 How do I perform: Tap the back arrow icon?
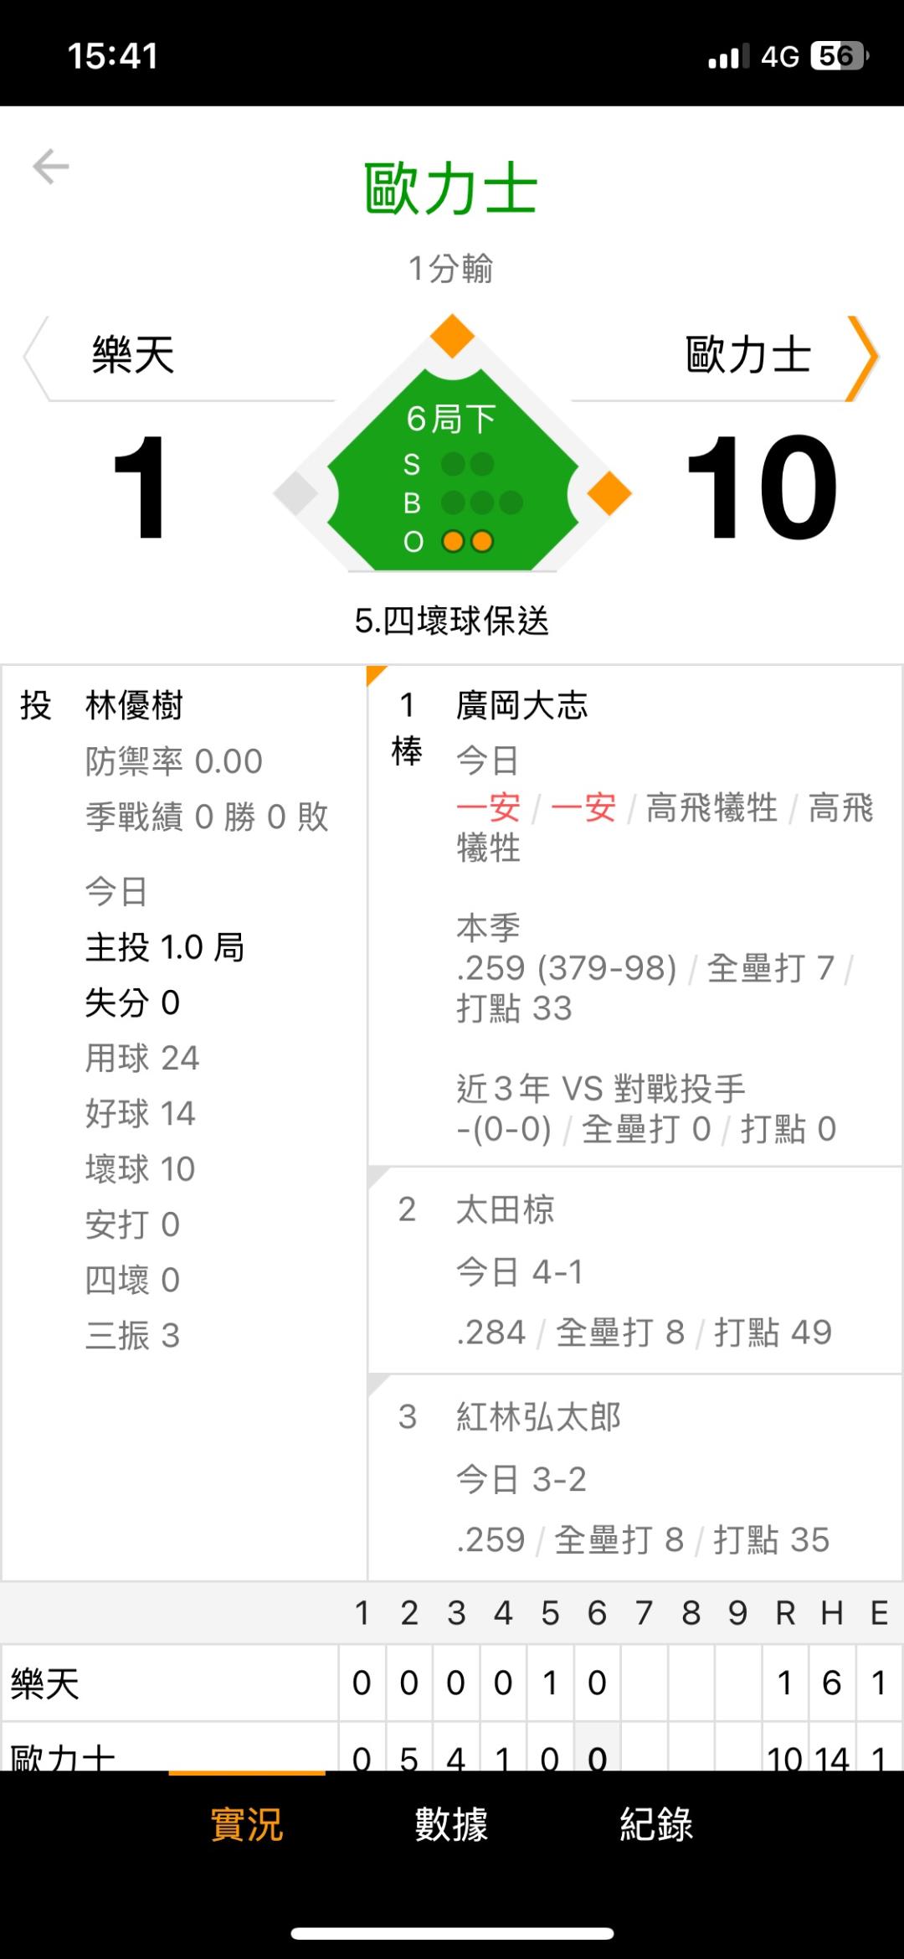pos(51,166)
